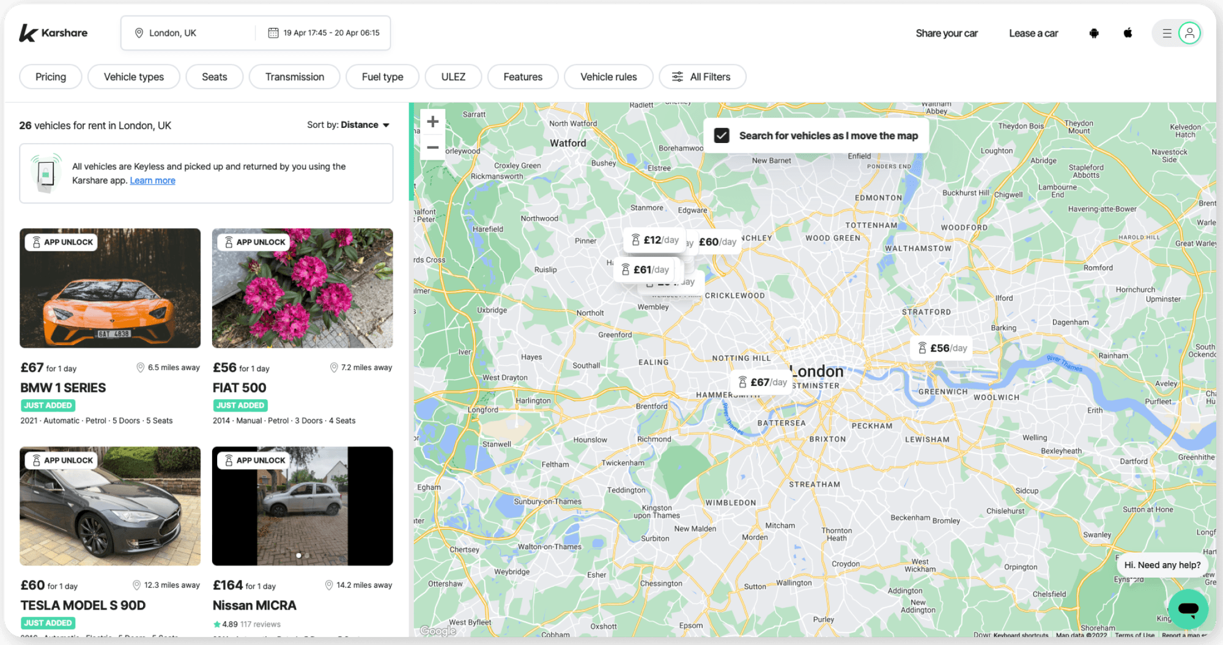
Task: Click Share your car
Action: click(x=947, y=33)
